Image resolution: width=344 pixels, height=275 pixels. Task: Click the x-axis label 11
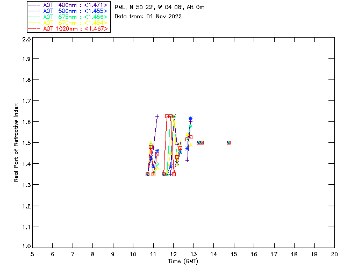click(153, 254)
